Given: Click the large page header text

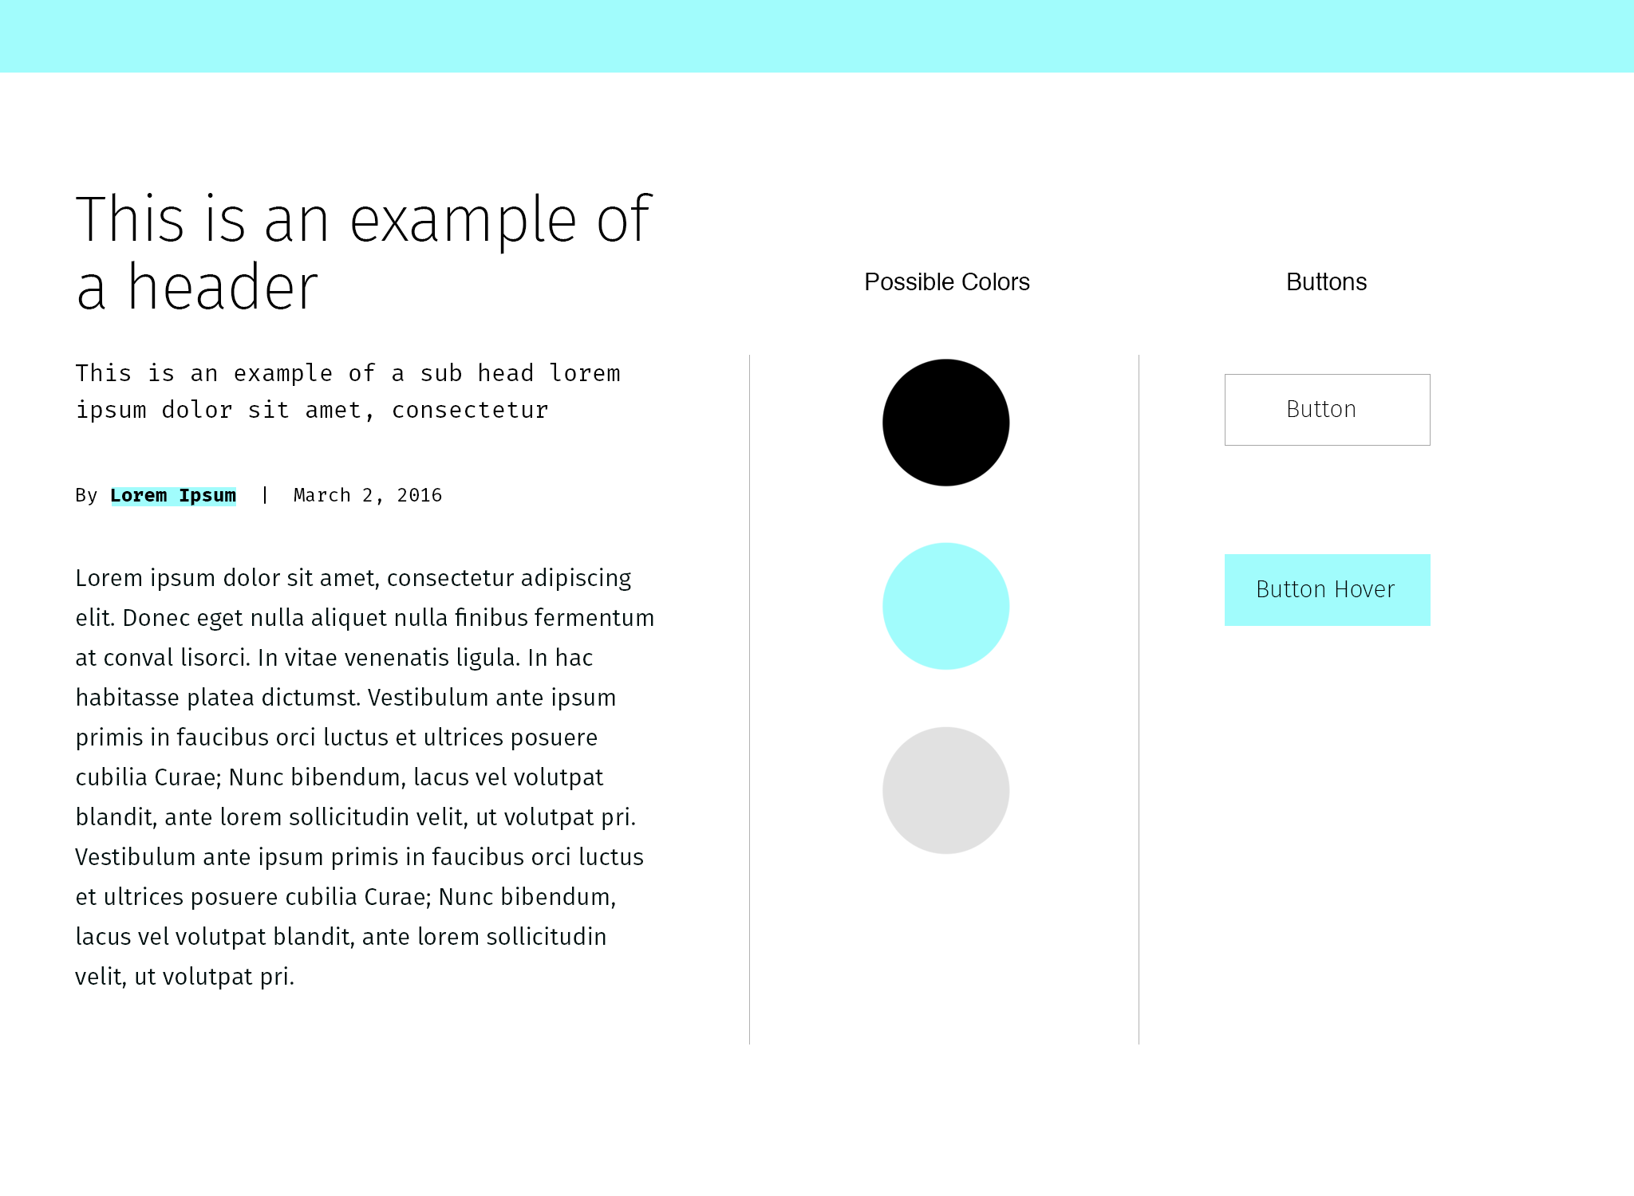Looking at the screenshot, I should (x=364, y=252).
